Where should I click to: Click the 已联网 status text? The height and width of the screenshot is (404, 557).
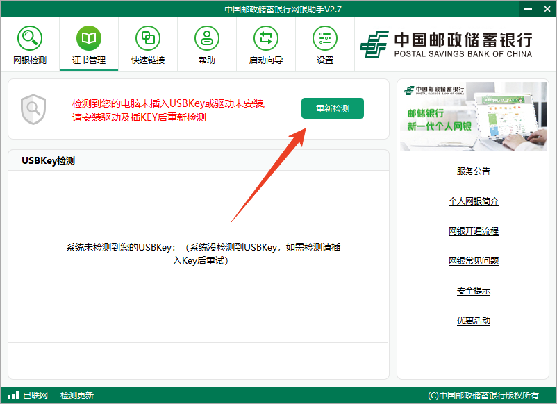pos(35,395)
